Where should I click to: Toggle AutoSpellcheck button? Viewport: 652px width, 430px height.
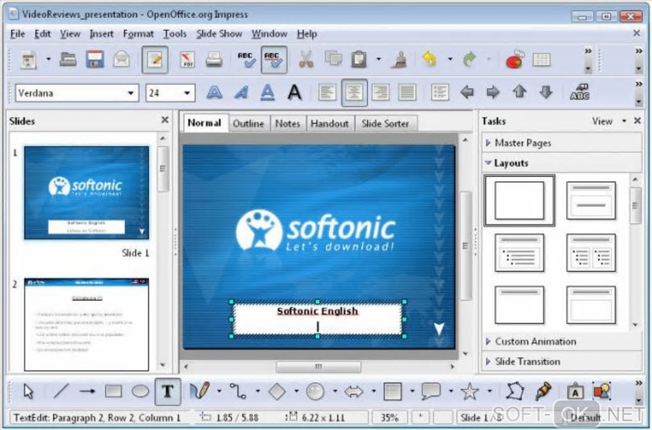click(274, 60)
